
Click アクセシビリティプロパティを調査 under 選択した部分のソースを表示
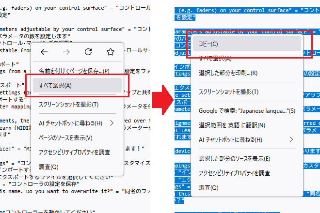tap(234, 173)
